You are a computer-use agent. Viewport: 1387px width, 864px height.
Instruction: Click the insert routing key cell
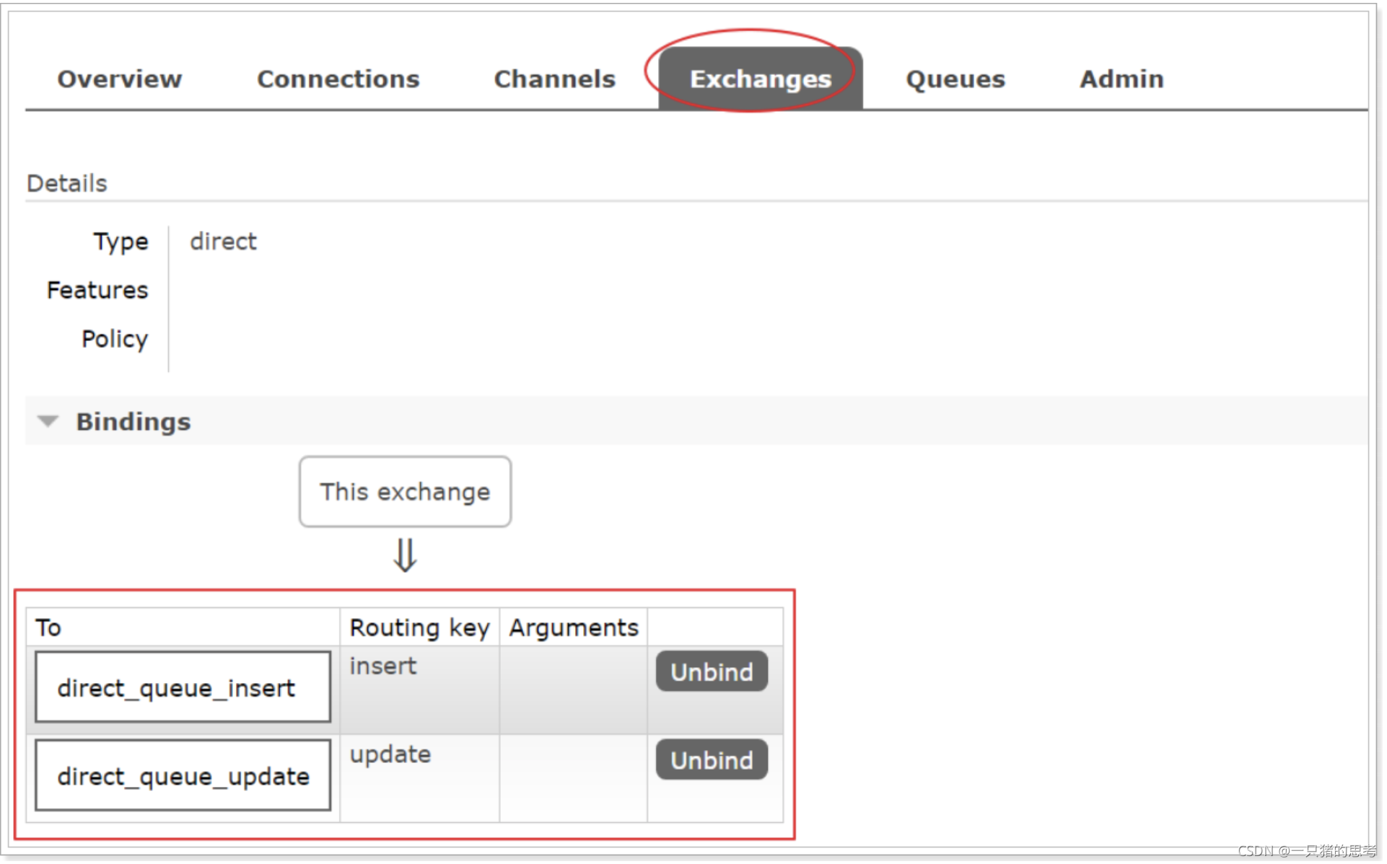(x=383, y=666)
